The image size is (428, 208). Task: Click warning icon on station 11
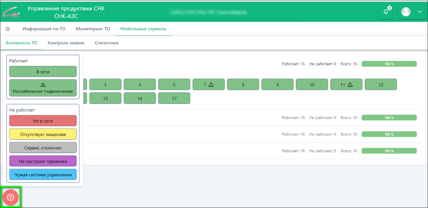(x=350, y=85)
